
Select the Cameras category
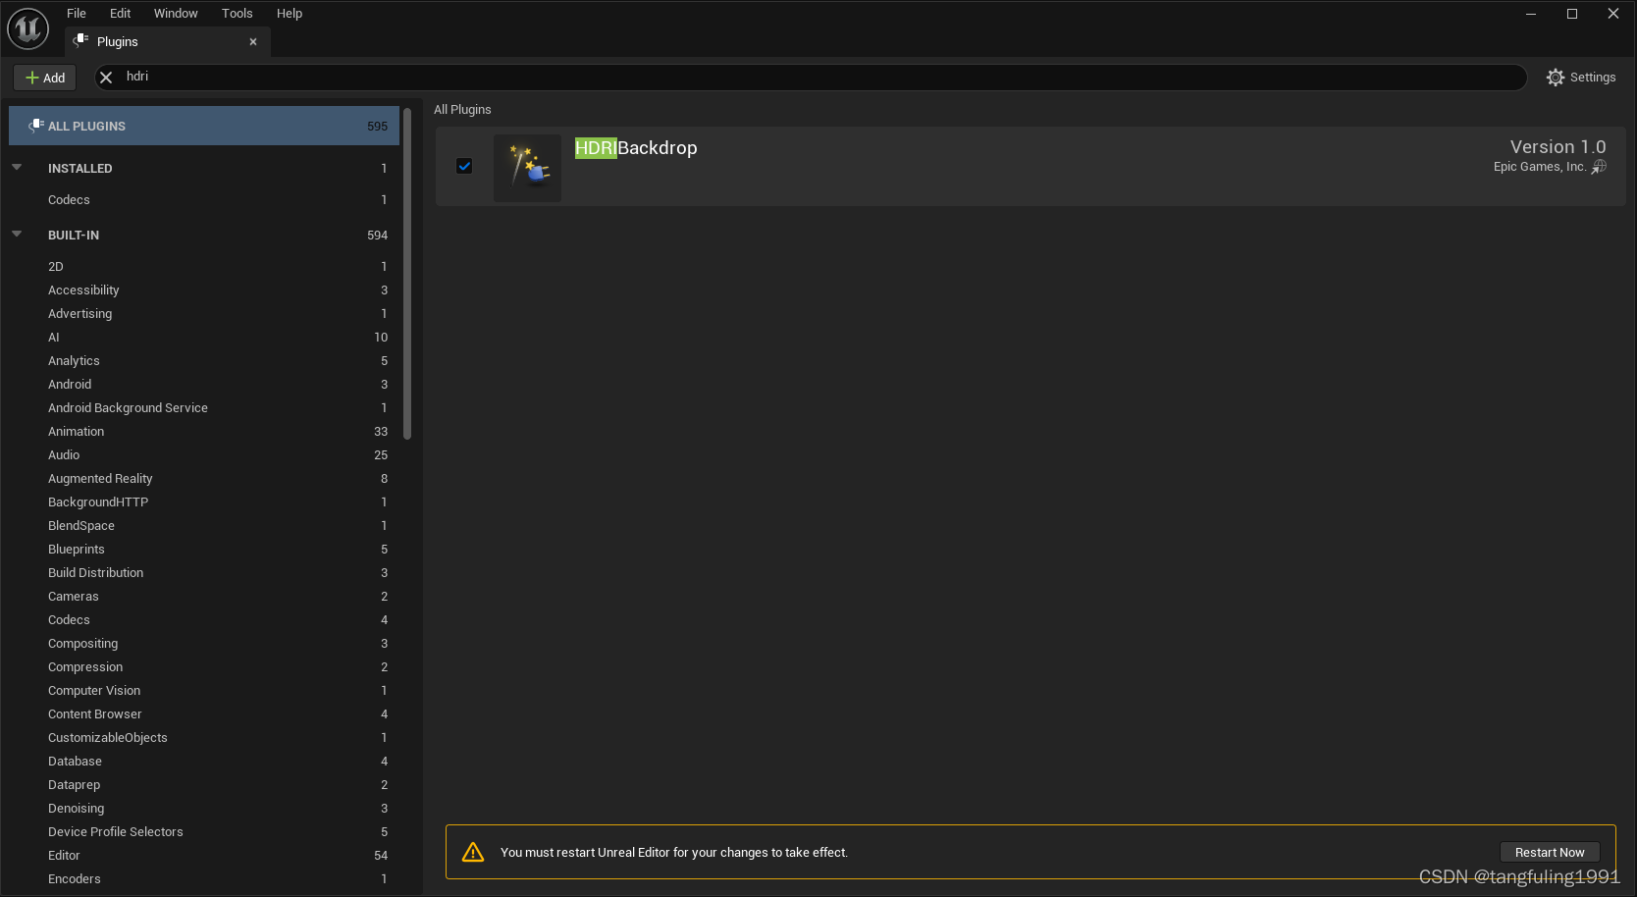point(204,596)
